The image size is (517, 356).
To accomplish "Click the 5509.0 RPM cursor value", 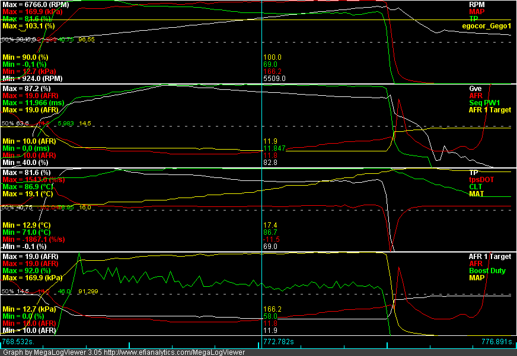I will (275, 78).
